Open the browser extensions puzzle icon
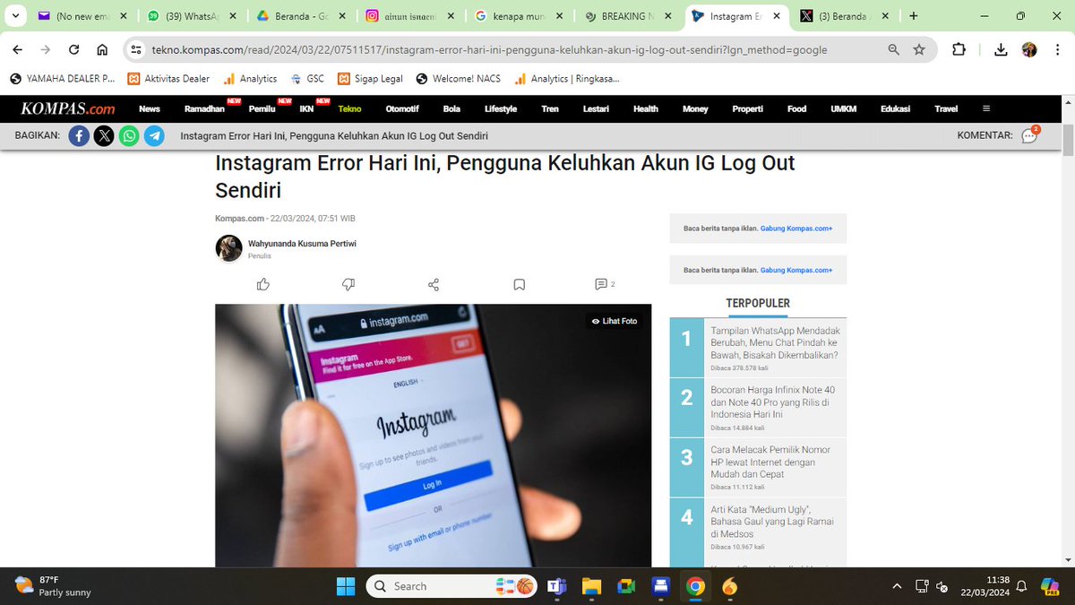 pyautogui.click(x=959, y=50)
